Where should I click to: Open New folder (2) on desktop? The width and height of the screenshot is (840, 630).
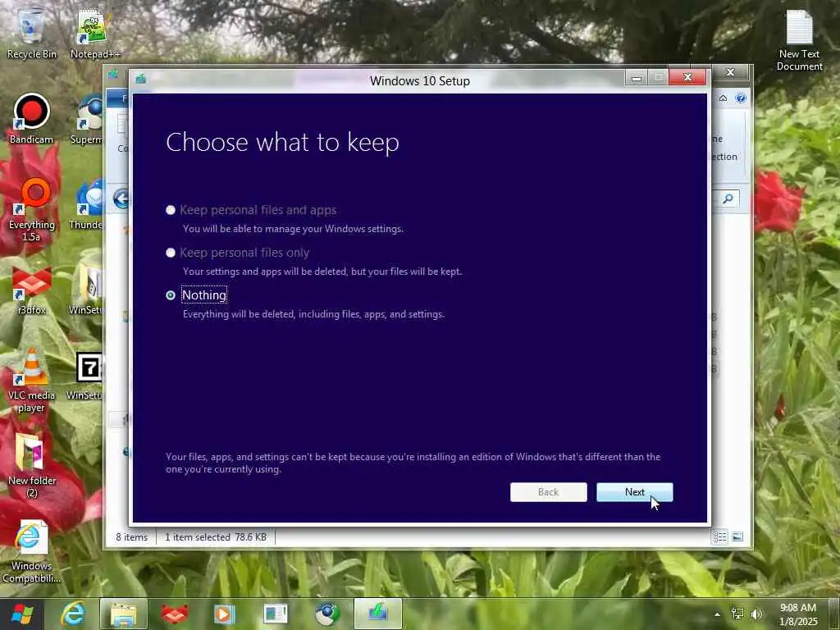(x=31, y=466)
